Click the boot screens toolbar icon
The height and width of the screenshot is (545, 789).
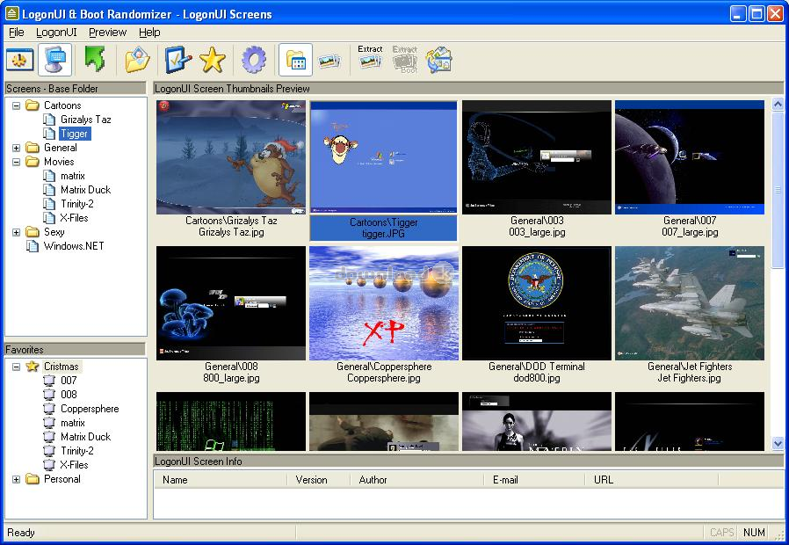coord(20,60)
